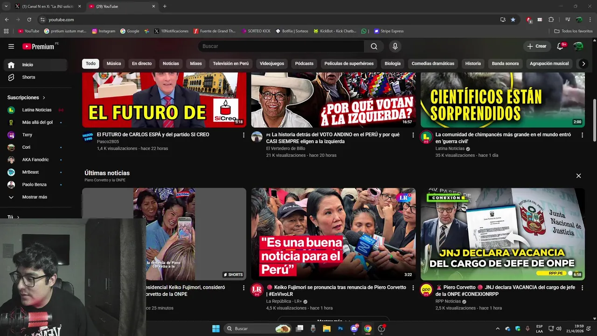Open Cori channel in sidebar
Viewport: 597px width, 336px height.
[35, 147]
